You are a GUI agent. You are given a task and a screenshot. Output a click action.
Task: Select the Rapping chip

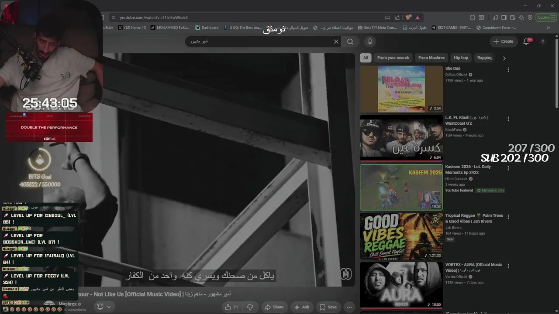click(485, 58)
